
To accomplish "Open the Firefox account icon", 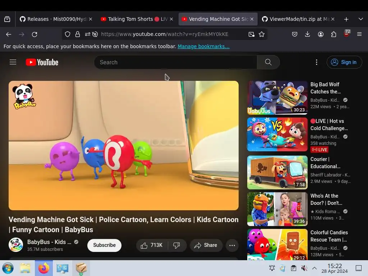I will tap(321, 34).
